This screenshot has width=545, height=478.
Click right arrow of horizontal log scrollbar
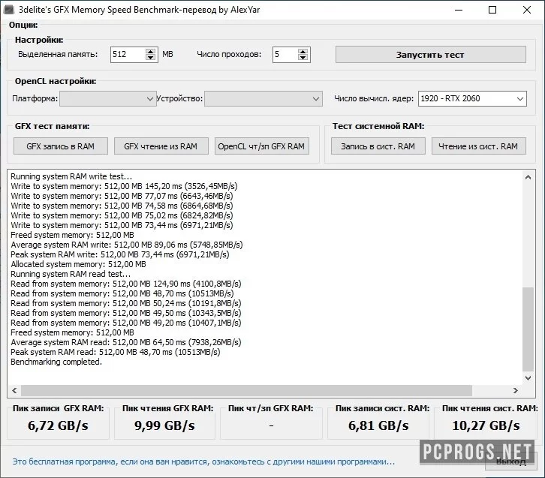click(x=516, y=390)
